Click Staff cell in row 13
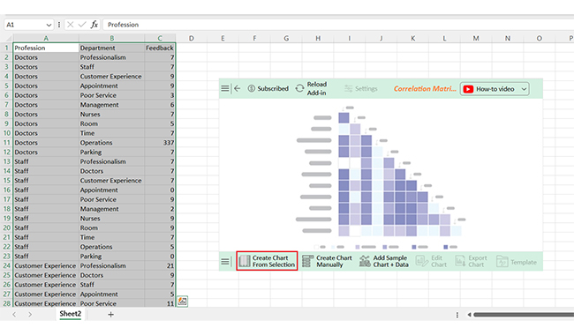The height and width of the screenshot is (335, 574). (46, 161)
